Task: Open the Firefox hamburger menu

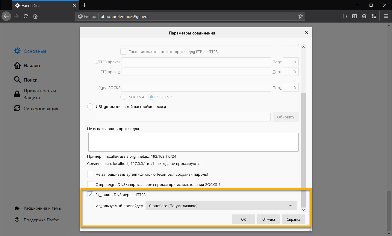Action: point(386,16)
